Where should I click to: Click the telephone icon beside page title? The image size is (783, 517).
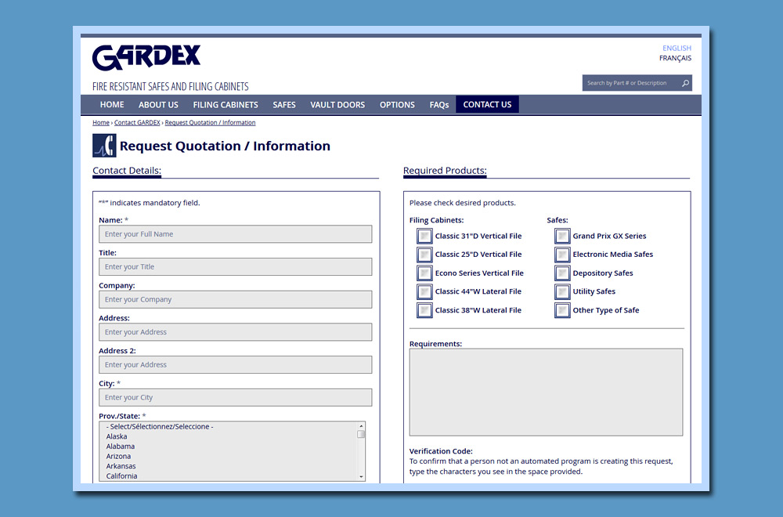point(104,146)
